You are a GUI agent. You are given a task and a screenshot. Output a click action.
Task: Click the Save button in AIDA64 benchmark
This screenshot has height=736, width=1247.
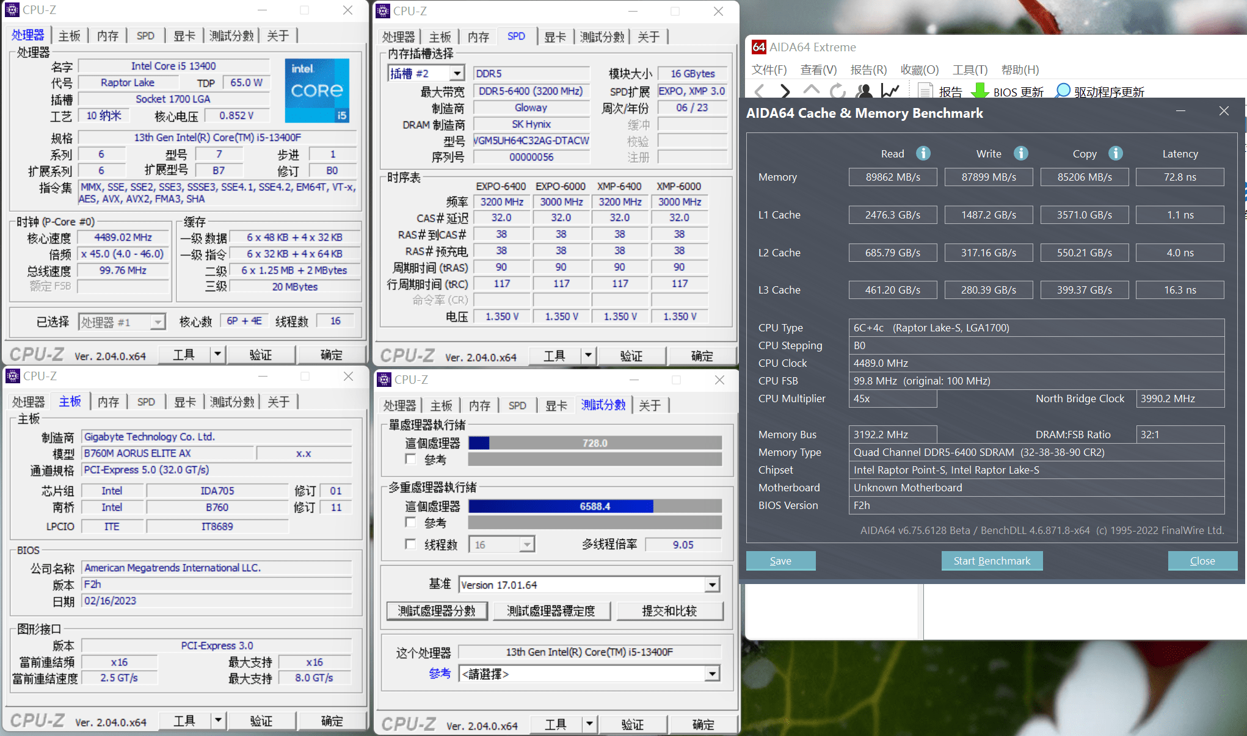(x=780, y=560)
